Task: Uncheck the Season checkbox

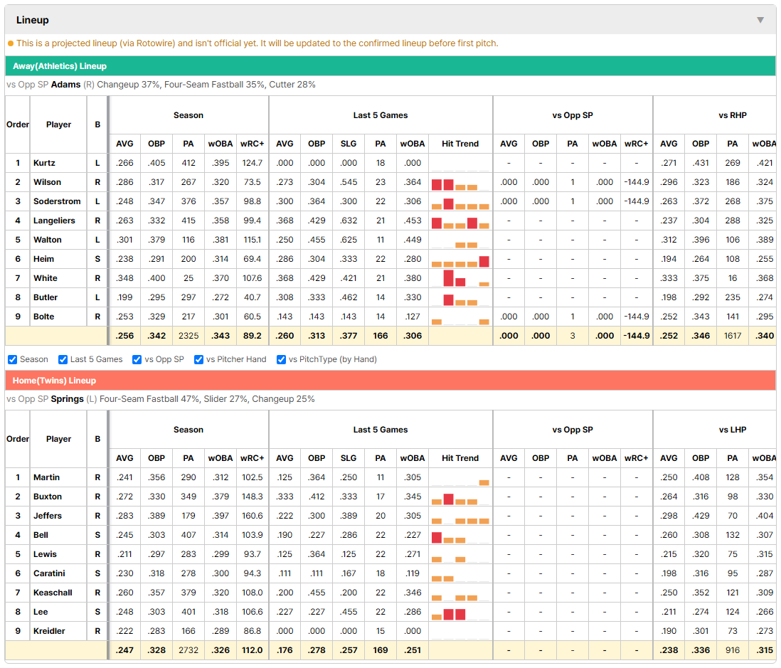Action: point(13,359)
